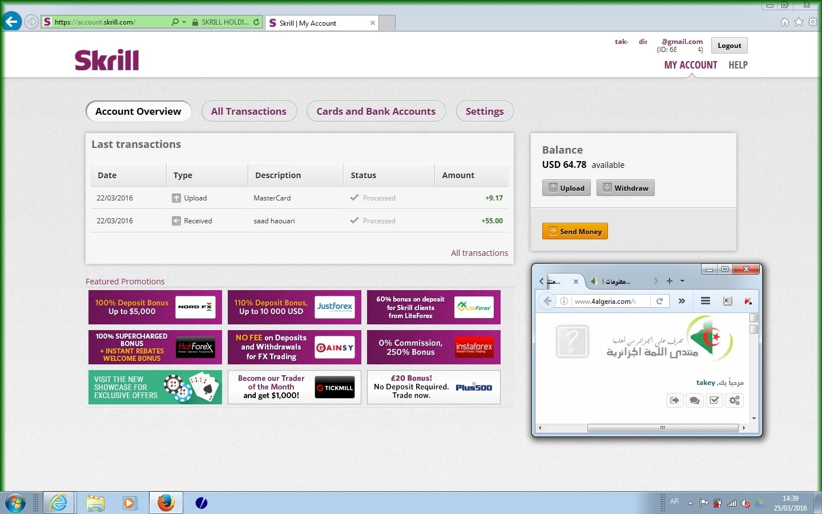Expand Firefox toolbar overflow chevron
This screenshot has height=514, width=822.
682,301
